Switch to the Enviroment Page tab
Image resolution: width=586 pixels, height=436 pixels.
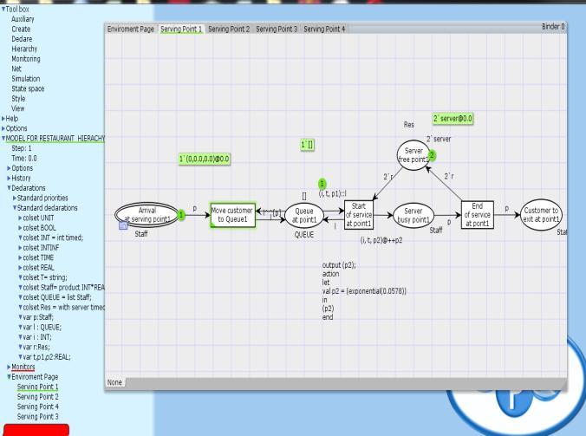(130, 29)
